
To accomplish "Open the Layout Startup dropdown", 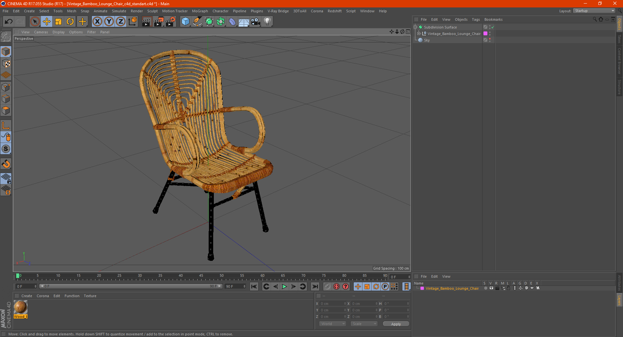I will tap(594, 11).
